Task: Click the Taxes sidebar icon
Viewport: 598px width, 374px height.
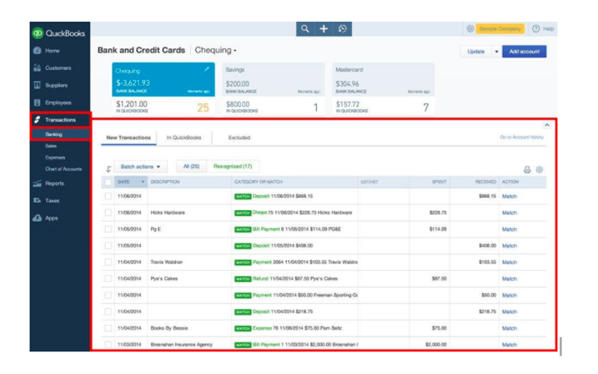Action: [37, 201]
